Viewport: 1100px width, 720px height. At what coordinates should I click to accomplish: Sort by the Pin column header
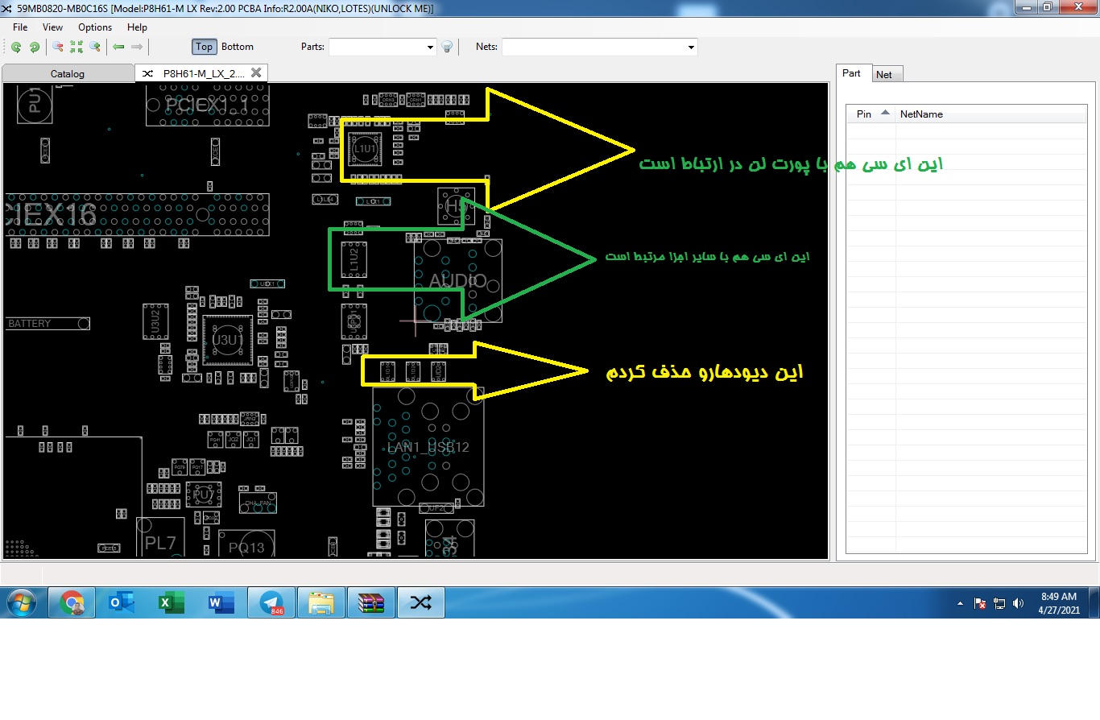[870, 114]
